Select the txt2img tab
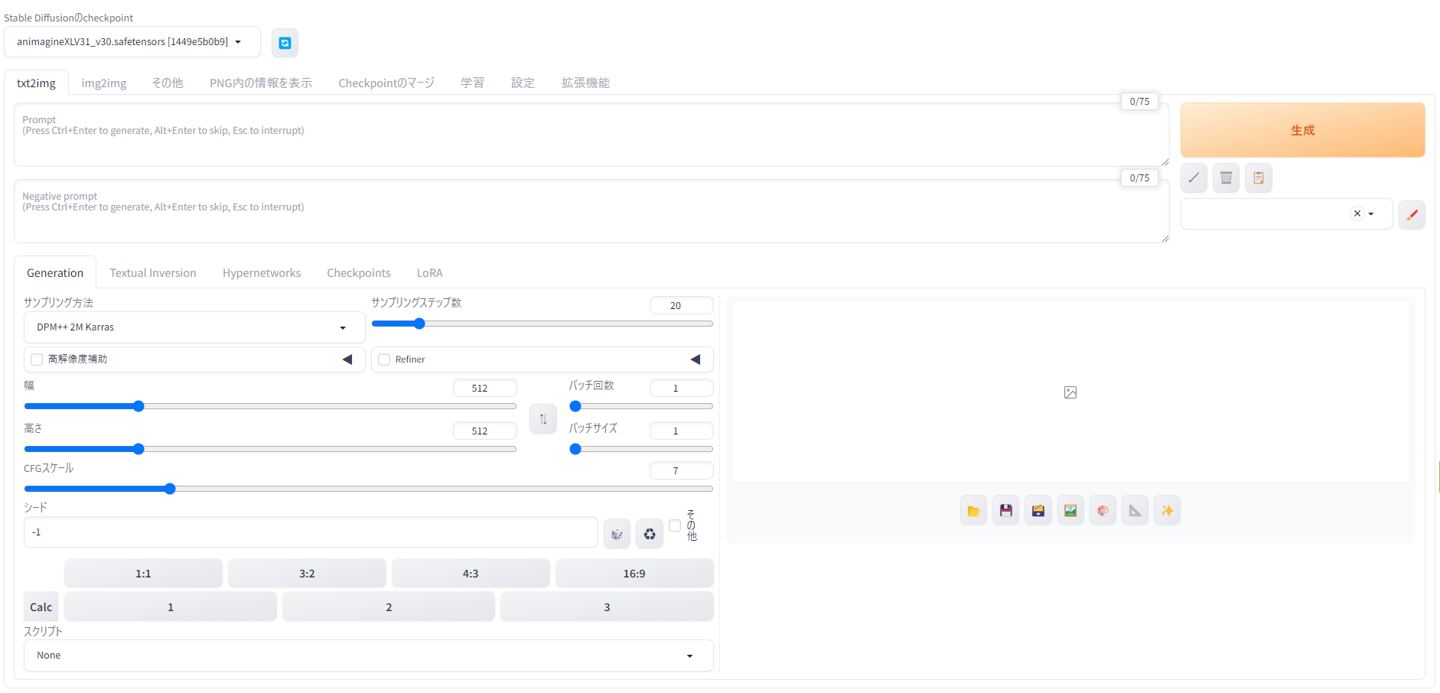 37,83
